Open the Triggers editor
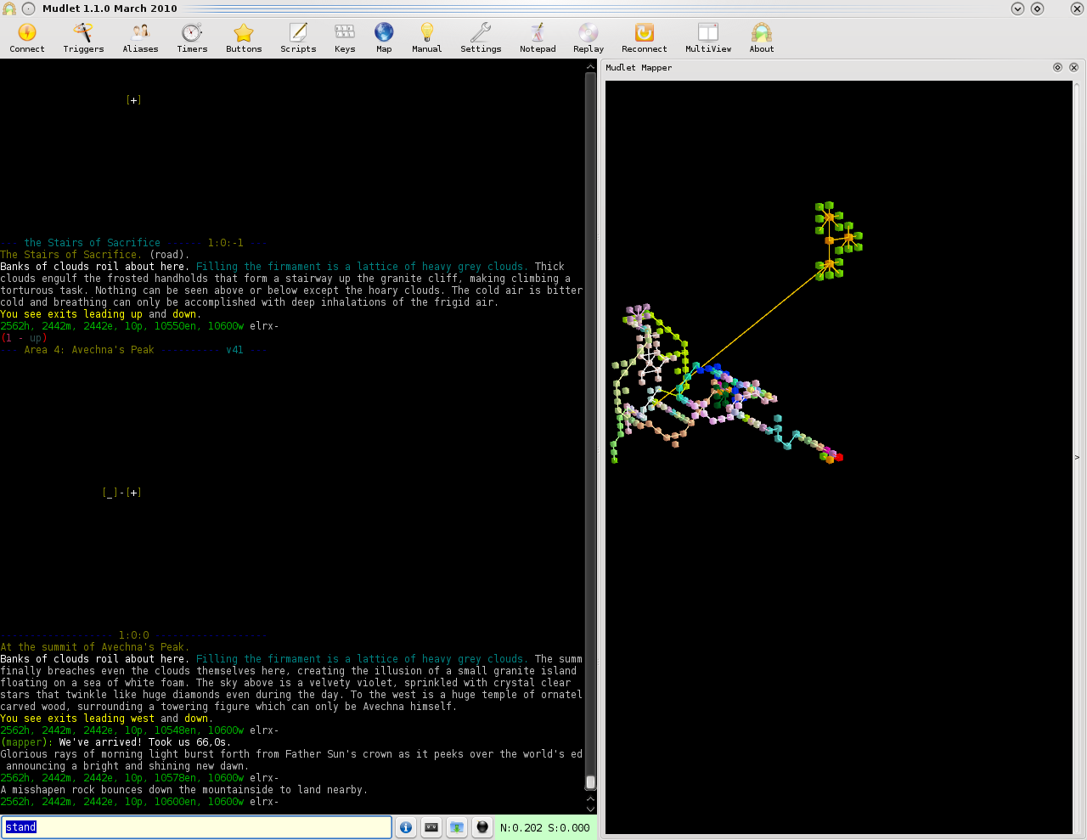1087x840 pixels. pyautogui.click(x=83, y=38)
